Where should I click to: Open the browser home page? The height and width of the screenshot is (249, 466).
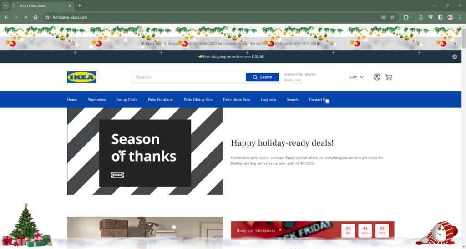click(35, 18)
